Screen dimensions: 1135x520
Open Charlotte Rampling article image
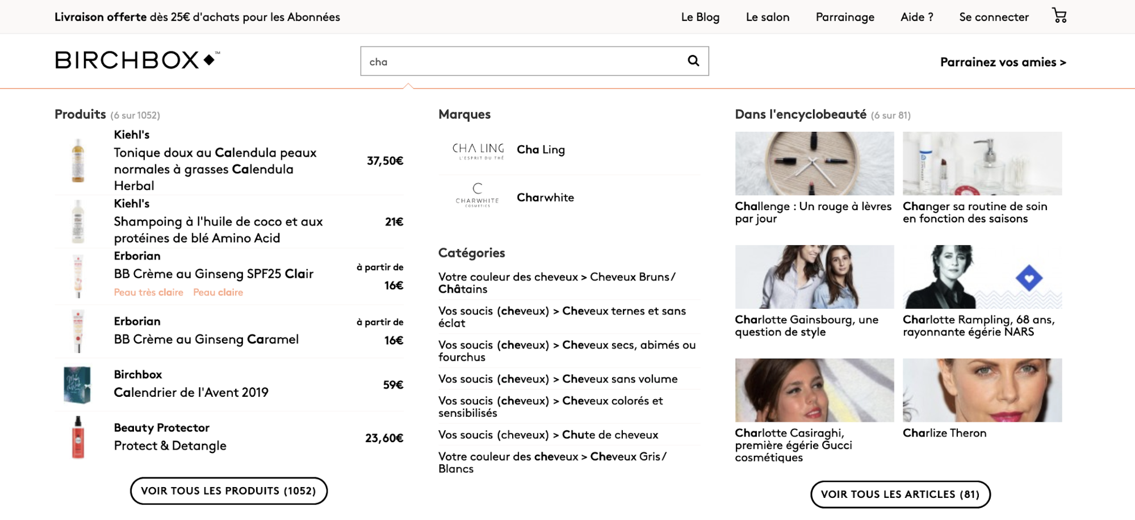click(982, 277)
